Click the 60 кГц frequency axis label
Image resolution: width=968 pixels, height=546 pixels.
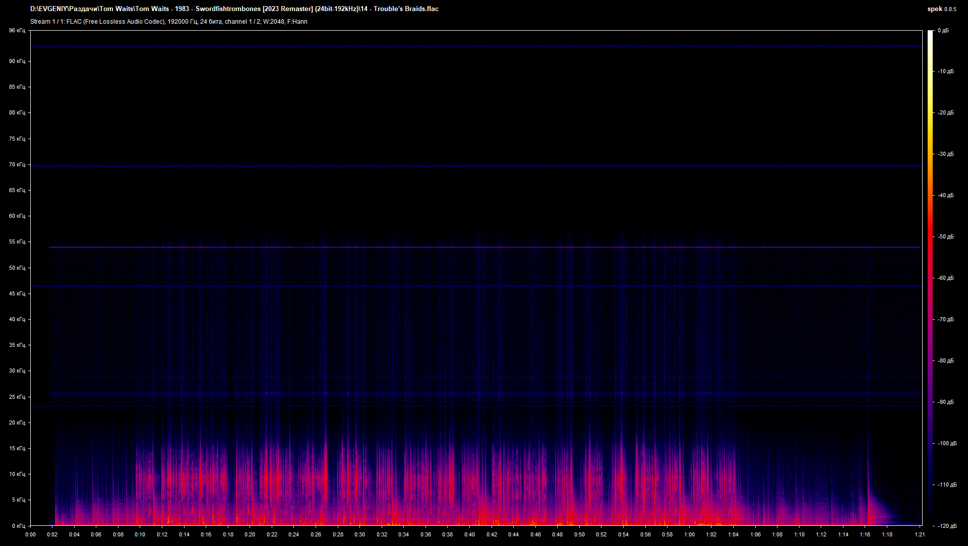click(x=17, y=216)
